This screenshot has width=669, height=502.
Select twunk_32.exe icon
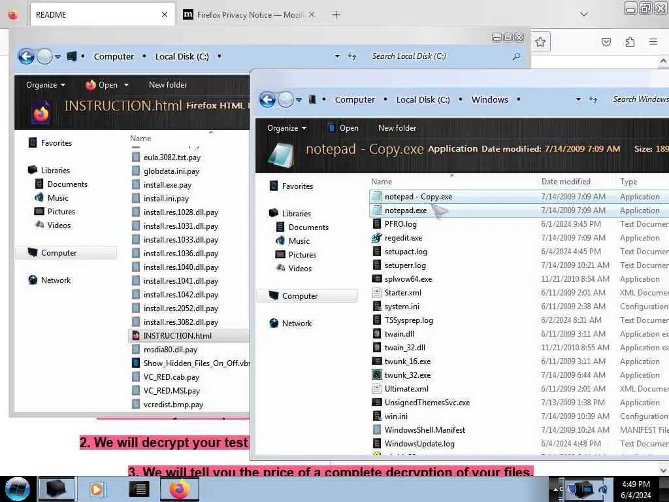(x=377, y=375)
